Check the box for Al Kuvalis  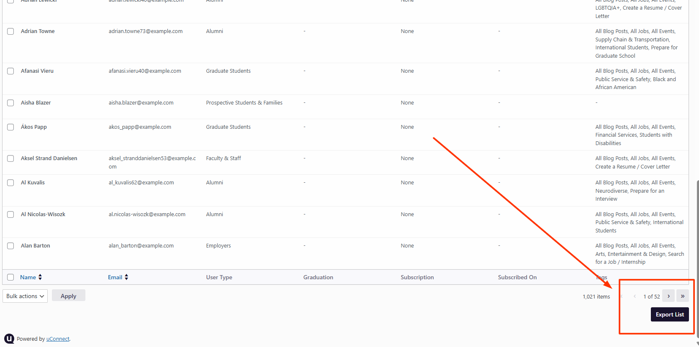10,183
